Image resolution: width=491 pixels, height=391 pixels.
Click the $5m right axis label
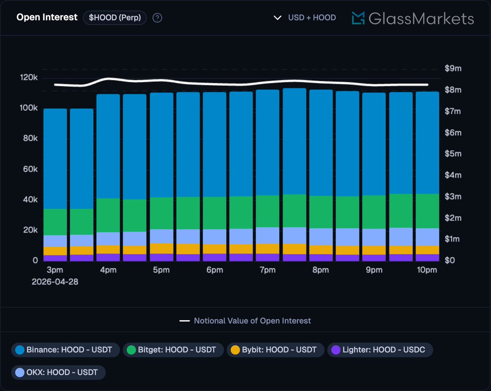pos(453,154)
